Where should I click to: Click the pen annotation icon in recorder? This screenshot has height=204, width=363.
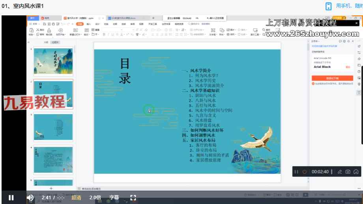point(340,172)
